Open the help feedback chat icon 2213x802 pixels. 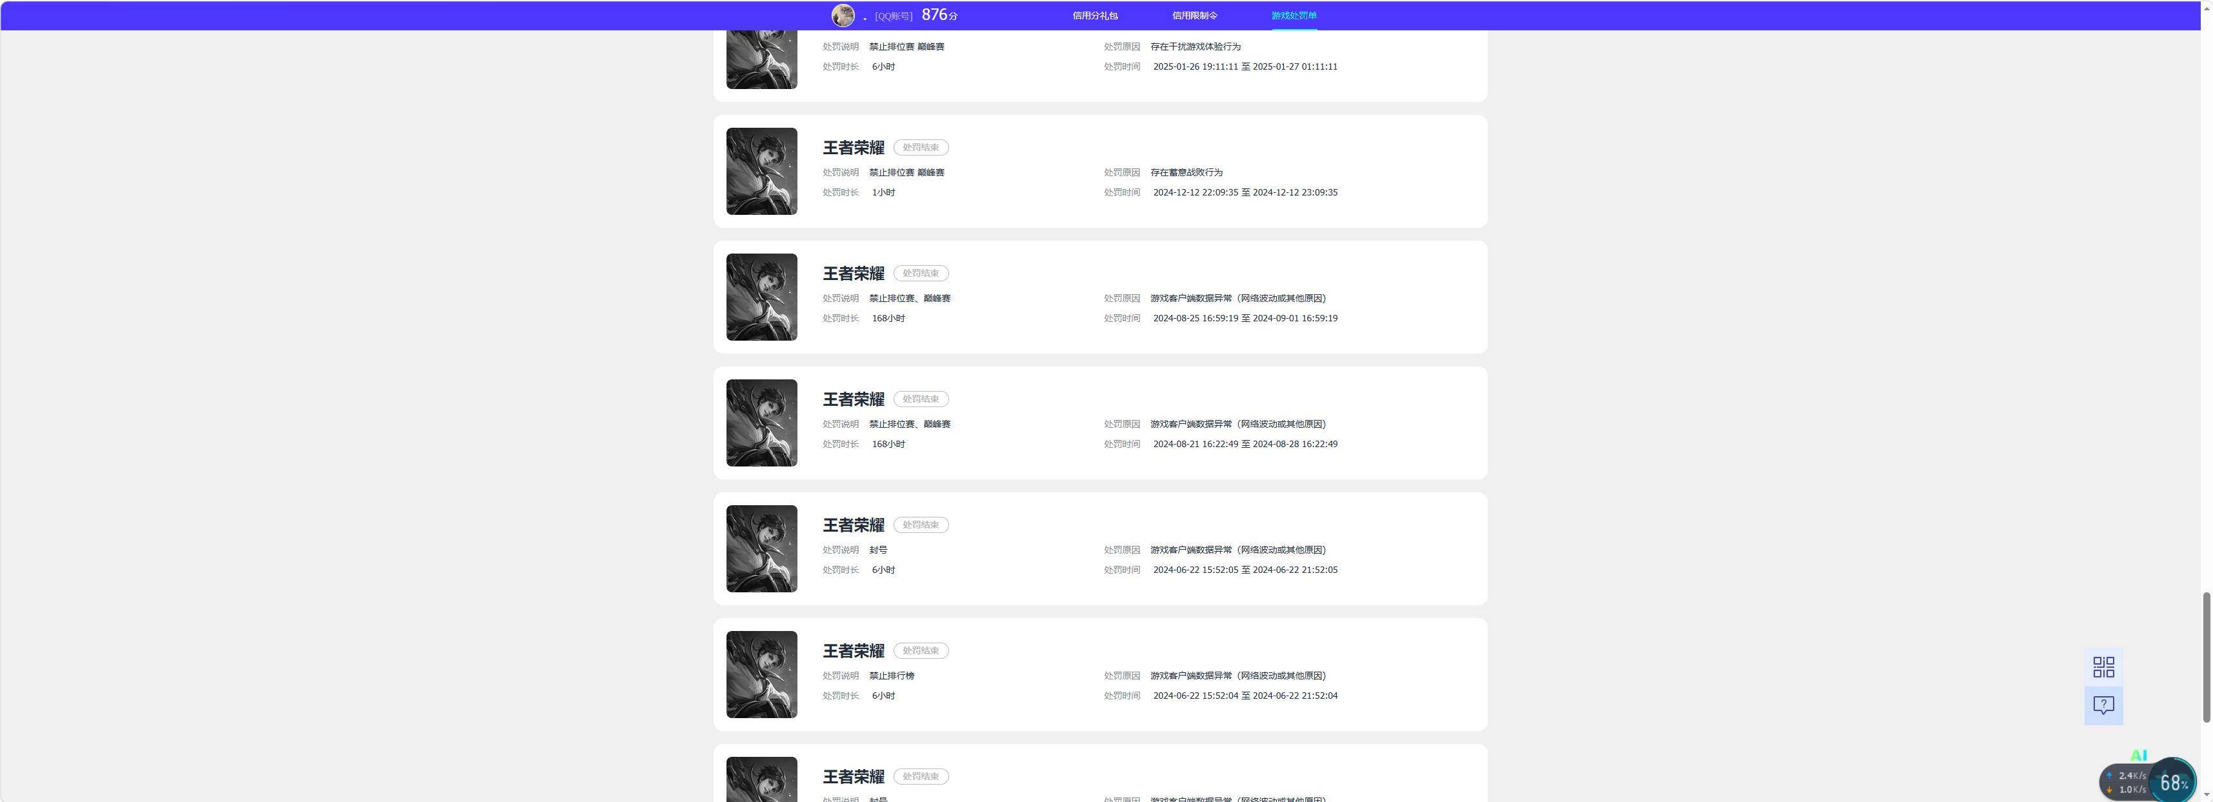point(2103,706)
